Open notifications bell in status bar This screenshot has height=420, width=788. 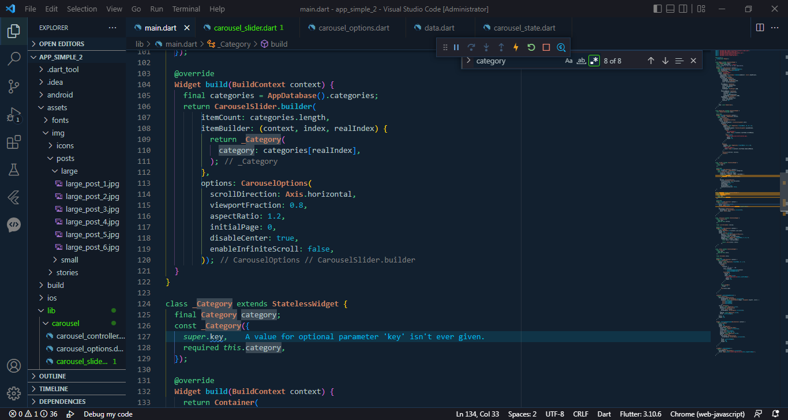click(776, 414)
